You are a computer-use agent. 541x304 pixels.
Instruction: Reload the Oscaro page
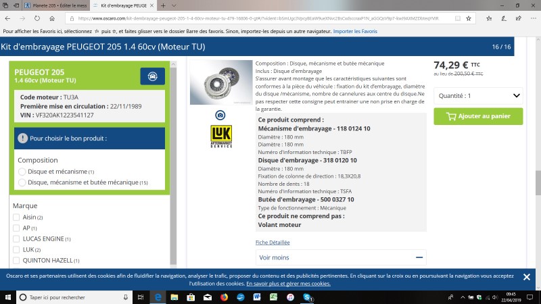click(x=37, y=18)
